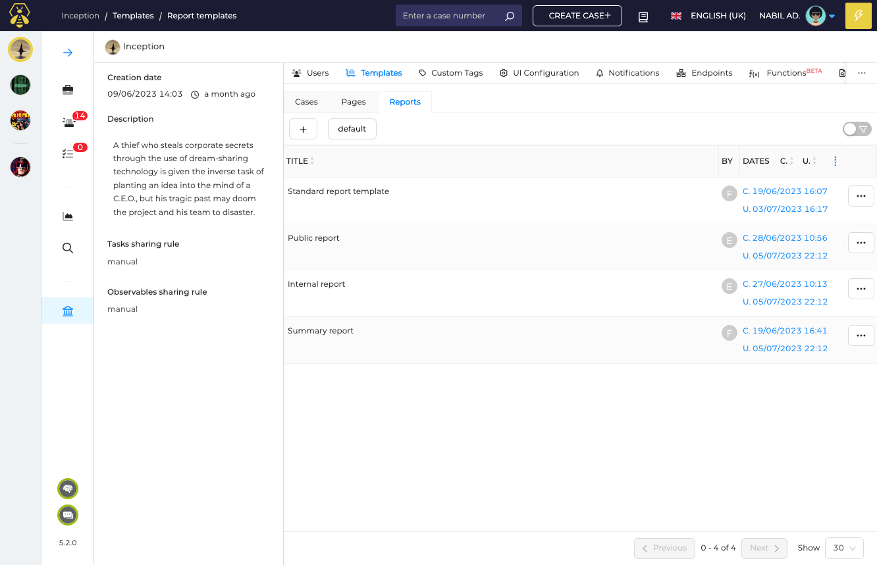Open the cases briefcase icon in sidebar
Image resolution: width=877 pixels, height=565 pixels.
(68, 89)
